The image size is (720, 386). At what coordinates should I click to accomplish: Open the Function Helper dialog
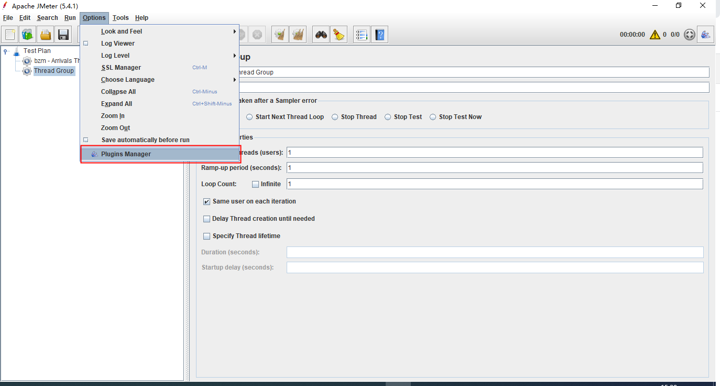coord(361,34)
